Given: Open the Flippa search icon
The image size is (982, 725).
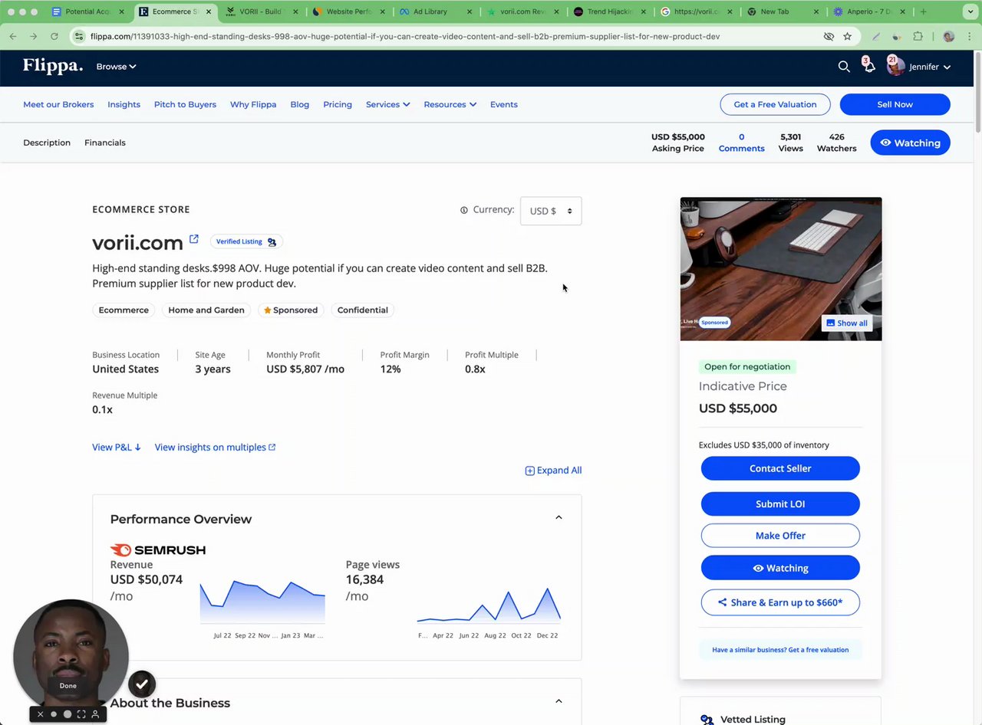Looking at the screenshot, I should click(844, 67).
